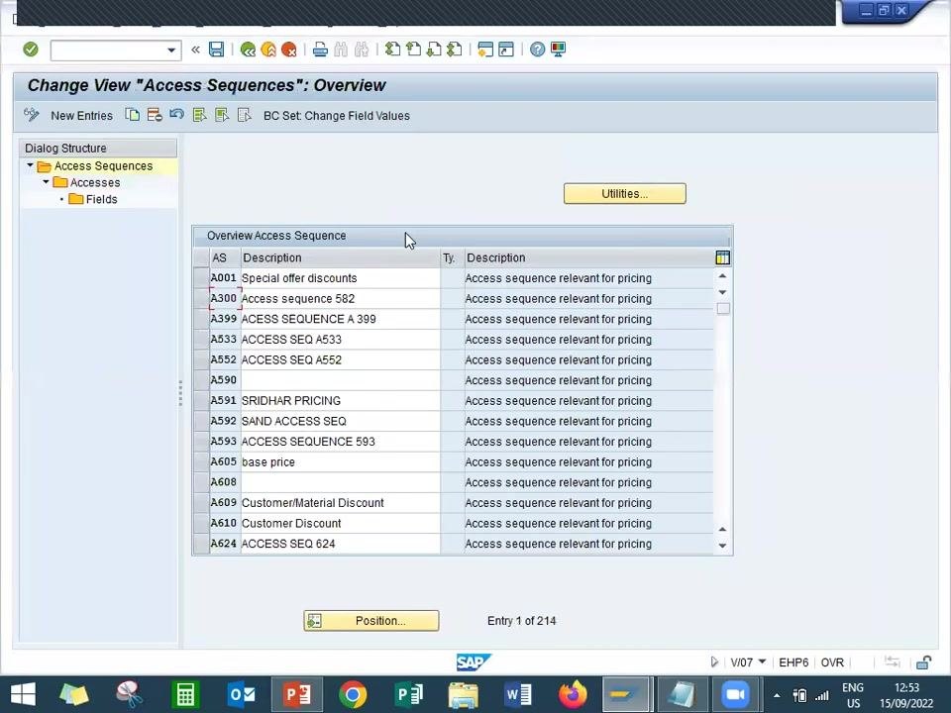The height and width of the screenshot is (713, 951).
Task: Show hidden system tray icons
Action: click(777, 695)
